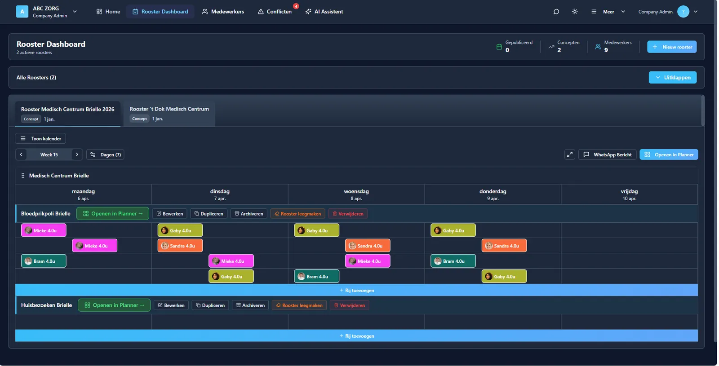Select Sandra 4.0u shift on Tuesday
Viewport: 719px width, 366px height.
coord(180,246)
